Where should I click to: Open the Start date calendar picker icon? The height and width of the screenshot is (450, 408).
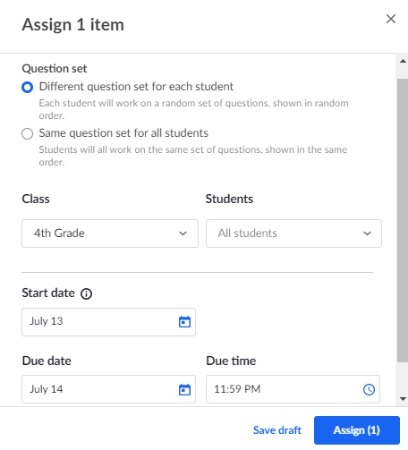point(184,321)
